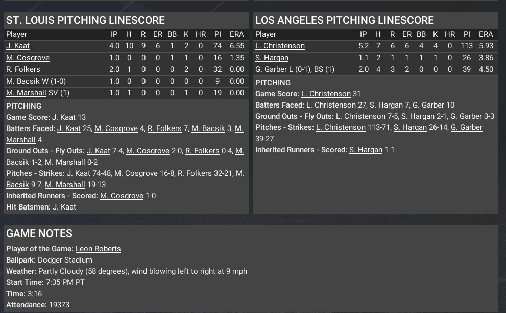Image resolution: width=506 pixels, height=313 pixels.
Task: Click M. Marshall with 19-13 Pitches - Strikes
Action: click(65, 185)
